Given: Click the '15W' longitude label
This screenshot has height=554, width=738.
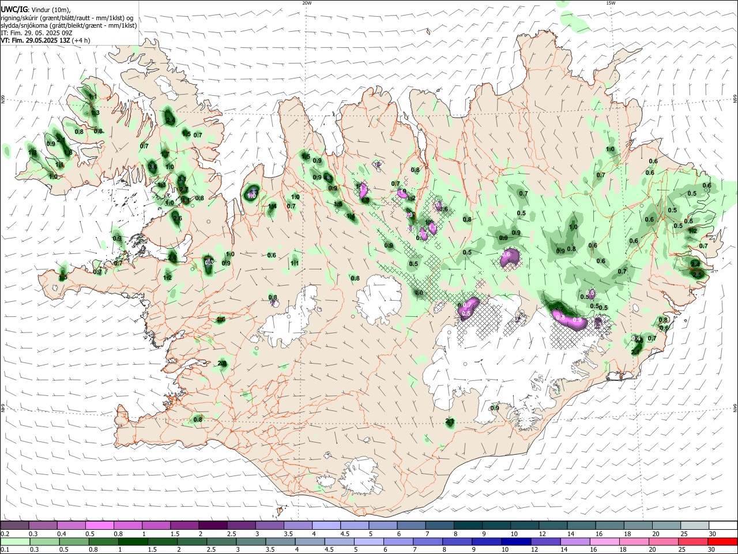Looking at the screenshot, I should coord(611,3).
